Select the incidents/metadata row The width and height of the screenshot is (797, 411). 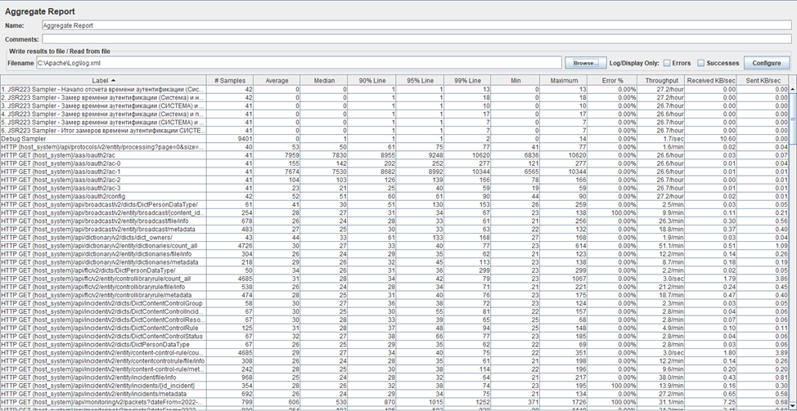(x=395, y=393)
